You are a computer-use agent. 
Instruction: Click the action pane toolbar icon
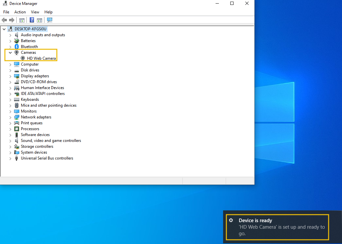[40, 20]
